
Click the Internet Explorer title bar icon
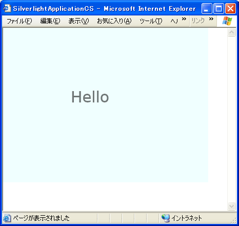point(7,8)
